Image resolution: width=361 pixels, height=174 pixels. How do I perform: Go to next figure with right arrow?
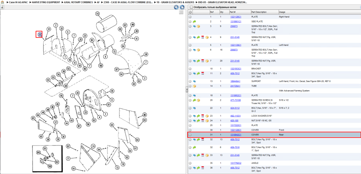click(x=182, y=7)
